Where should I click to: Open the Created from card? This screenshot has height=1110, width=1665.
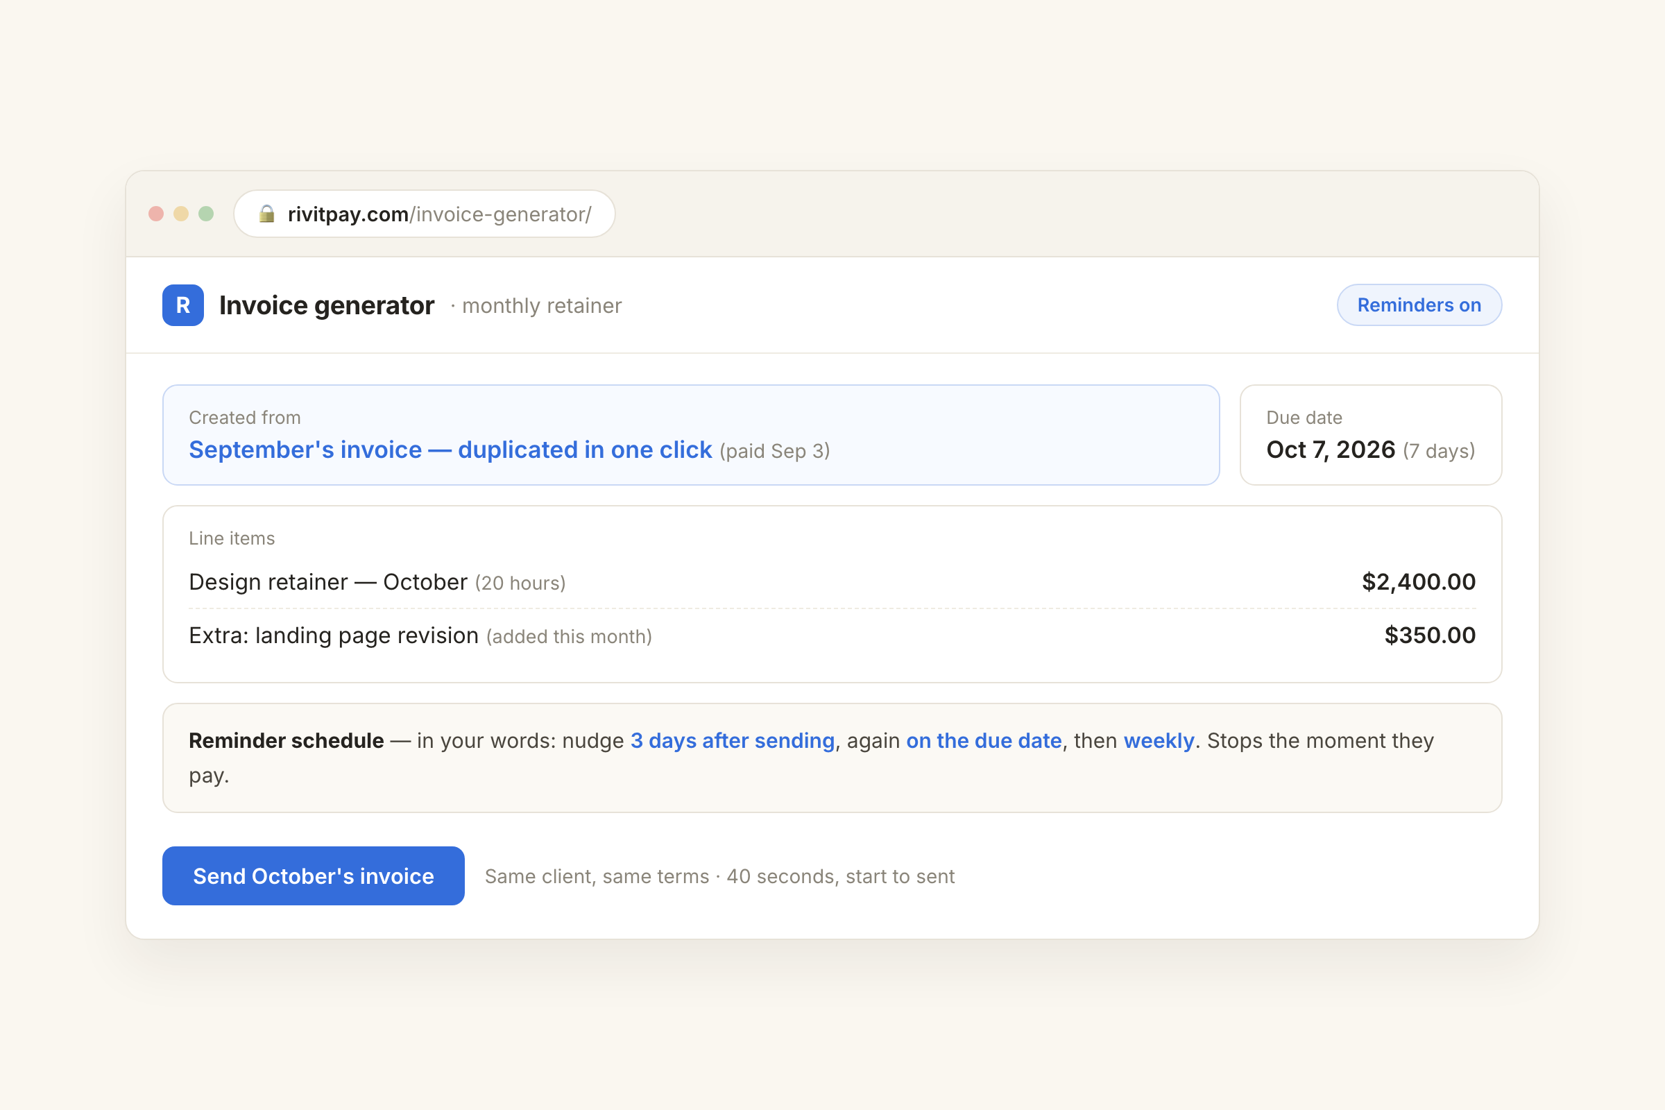(x=691, y=435)
